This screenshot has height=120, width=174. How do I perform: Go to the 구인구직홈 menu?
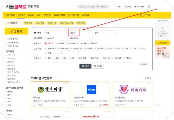pos(10,15)
